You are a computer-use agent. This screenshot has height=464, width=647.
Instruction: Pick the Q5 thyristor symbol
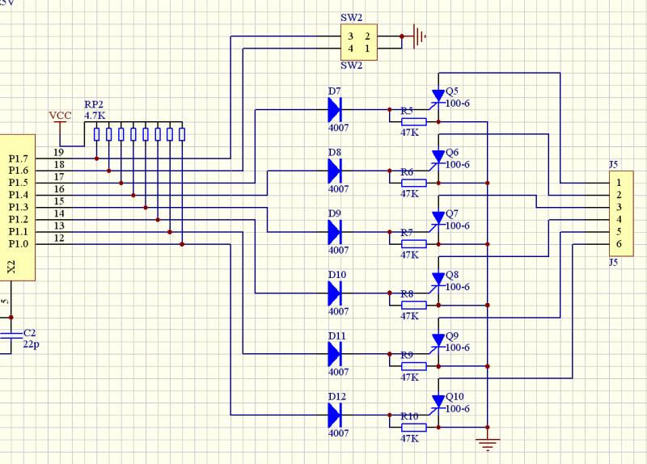coord(438,97)
